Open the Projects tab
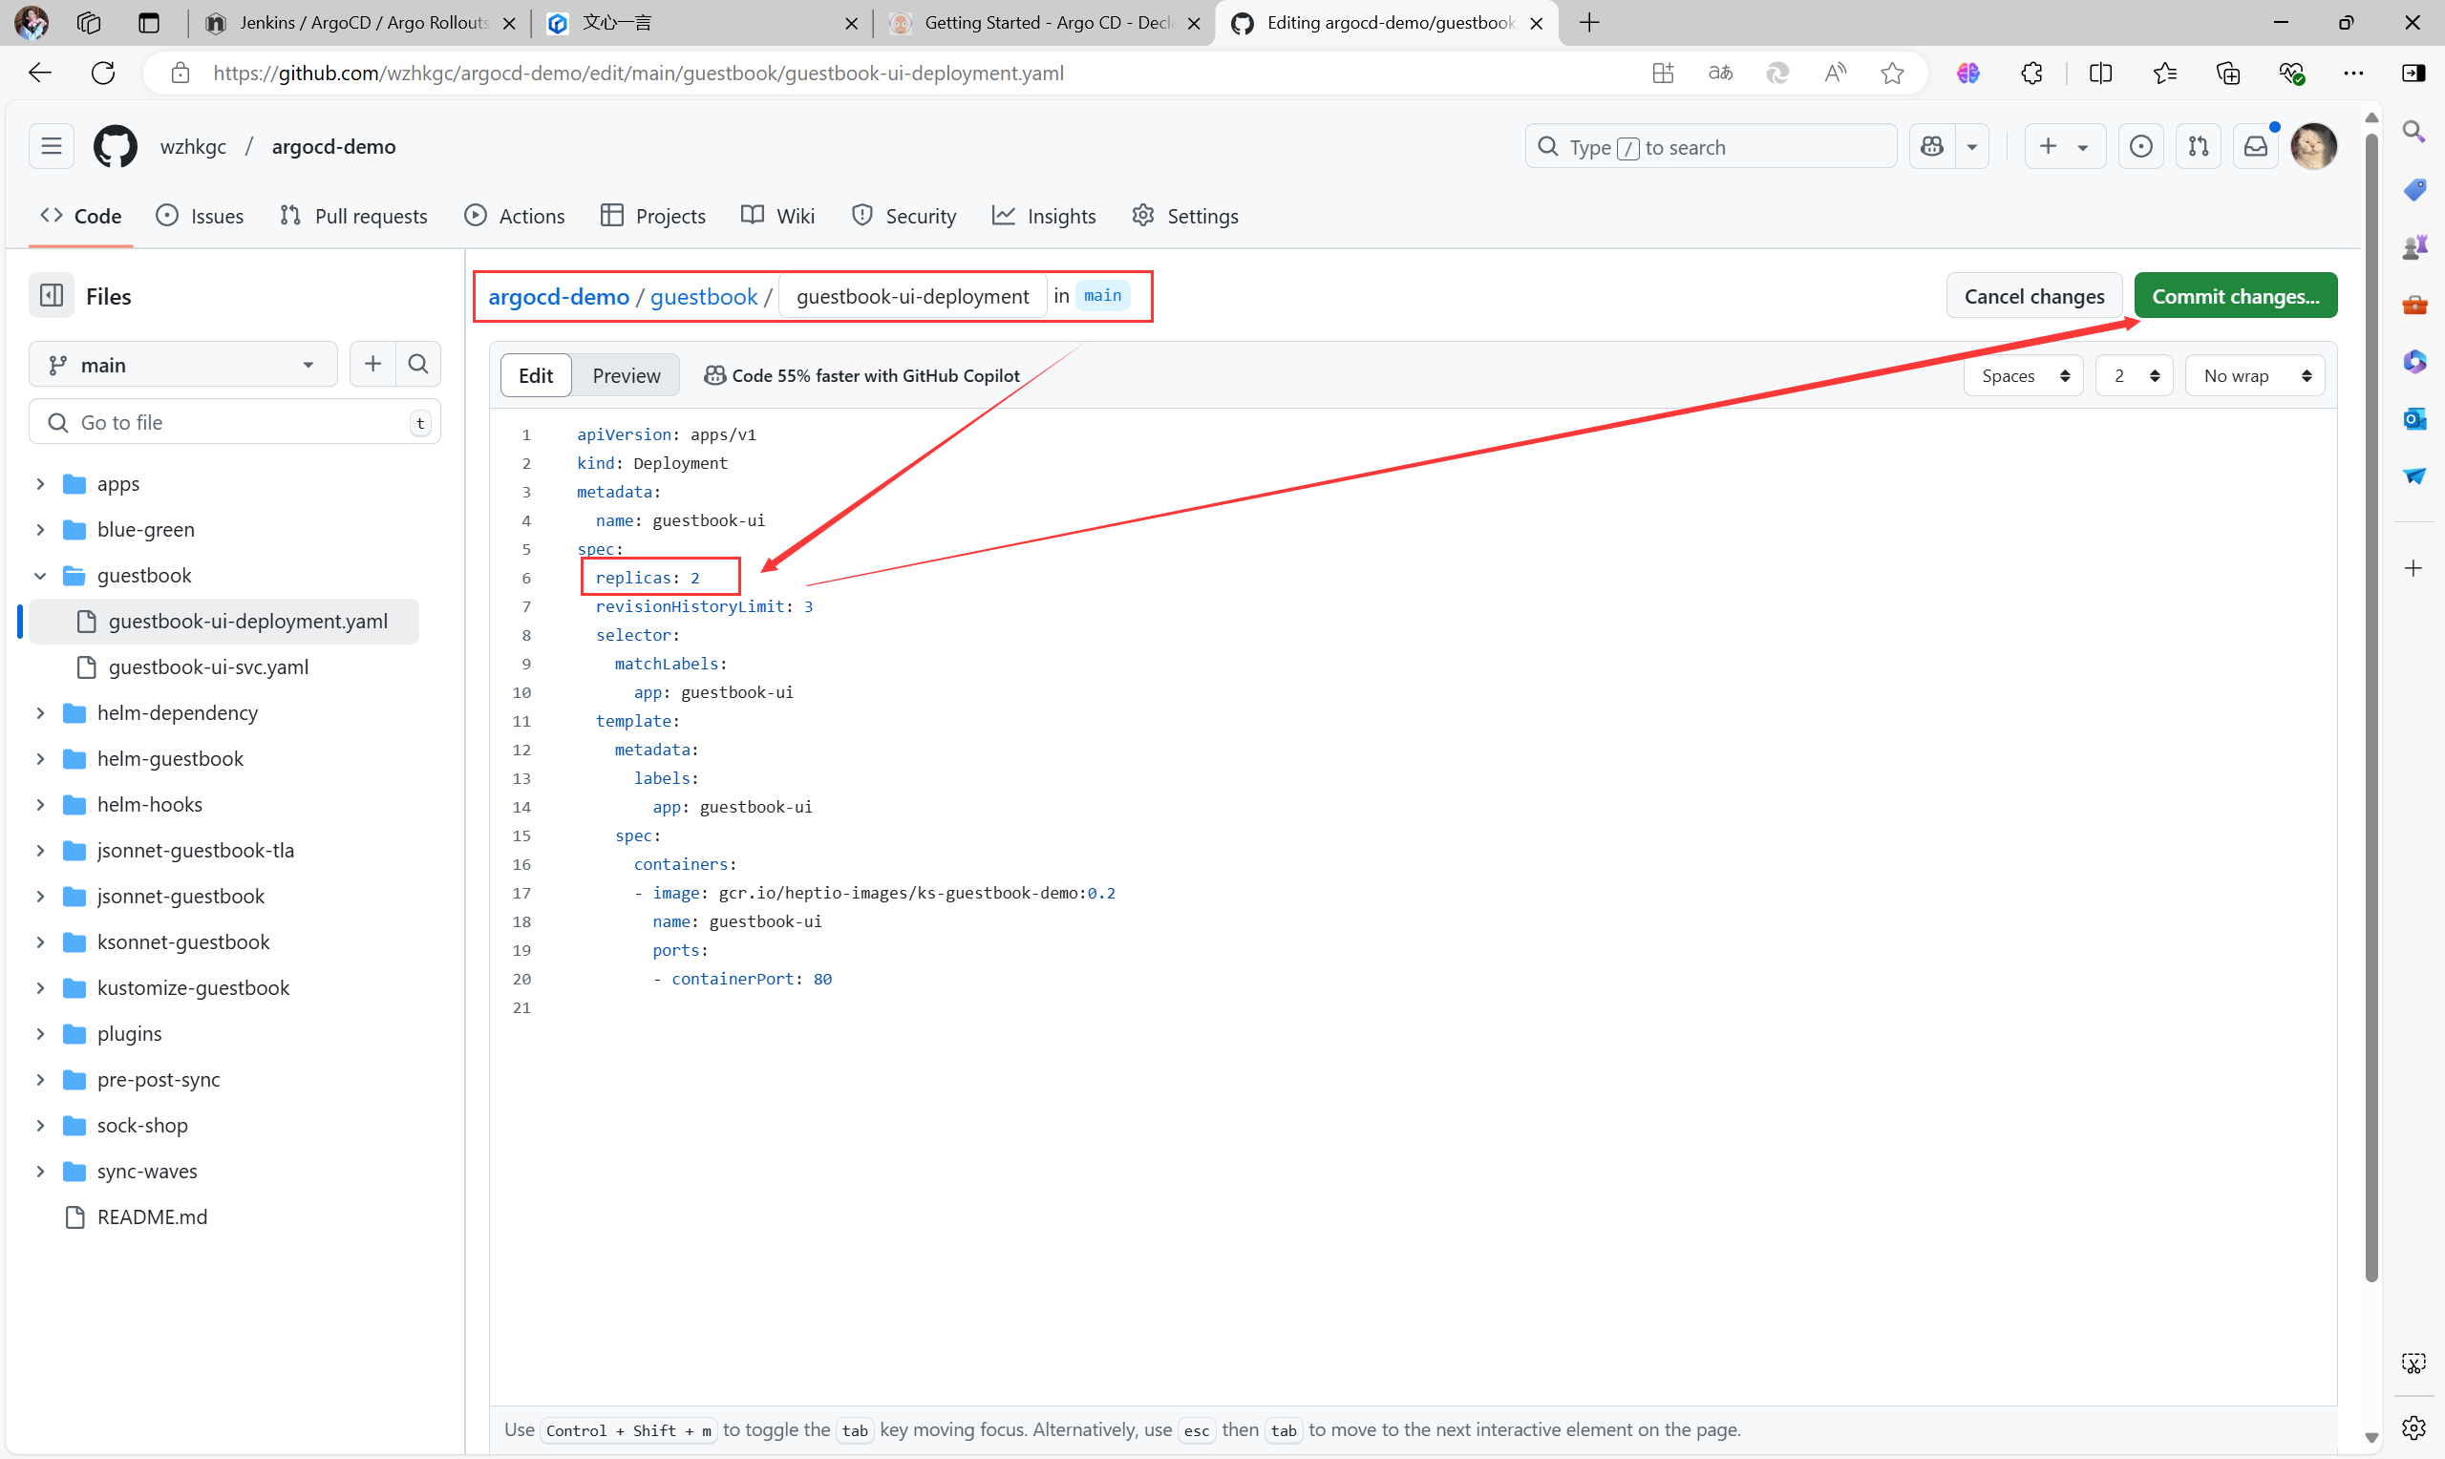The height and width of the screenshot is (1459, 2445). tap(652, 215)
